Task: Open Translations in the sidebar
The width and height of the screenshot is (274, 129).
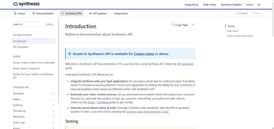Action: (19, 111)
